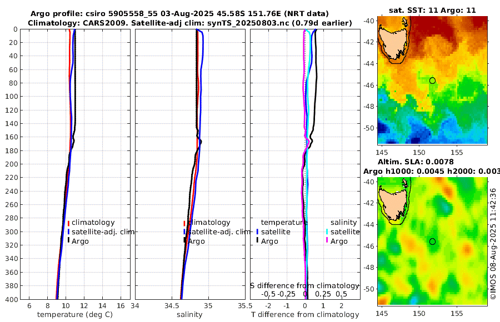Click the 'salinity' x-axis label
The image size is (500, 322).
pyautogui.click(x=189, y=315)
